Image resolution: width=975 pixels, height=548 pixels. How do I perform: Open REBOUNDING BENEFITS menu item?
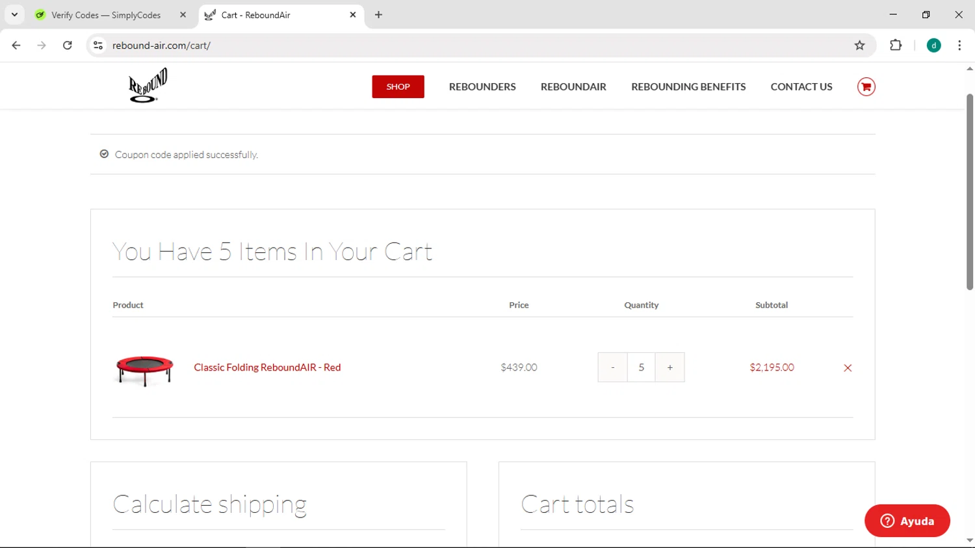tap(688, 86)
